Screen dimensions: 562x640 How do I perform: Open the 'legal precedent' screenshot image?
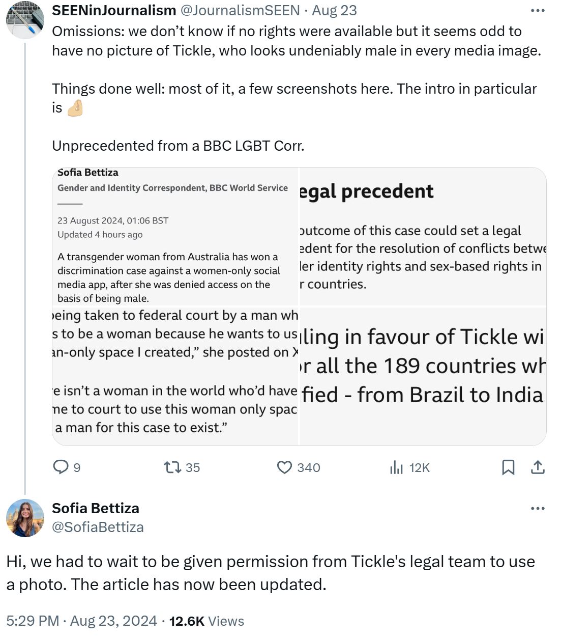pyautogui.click(x=423, y=237)
